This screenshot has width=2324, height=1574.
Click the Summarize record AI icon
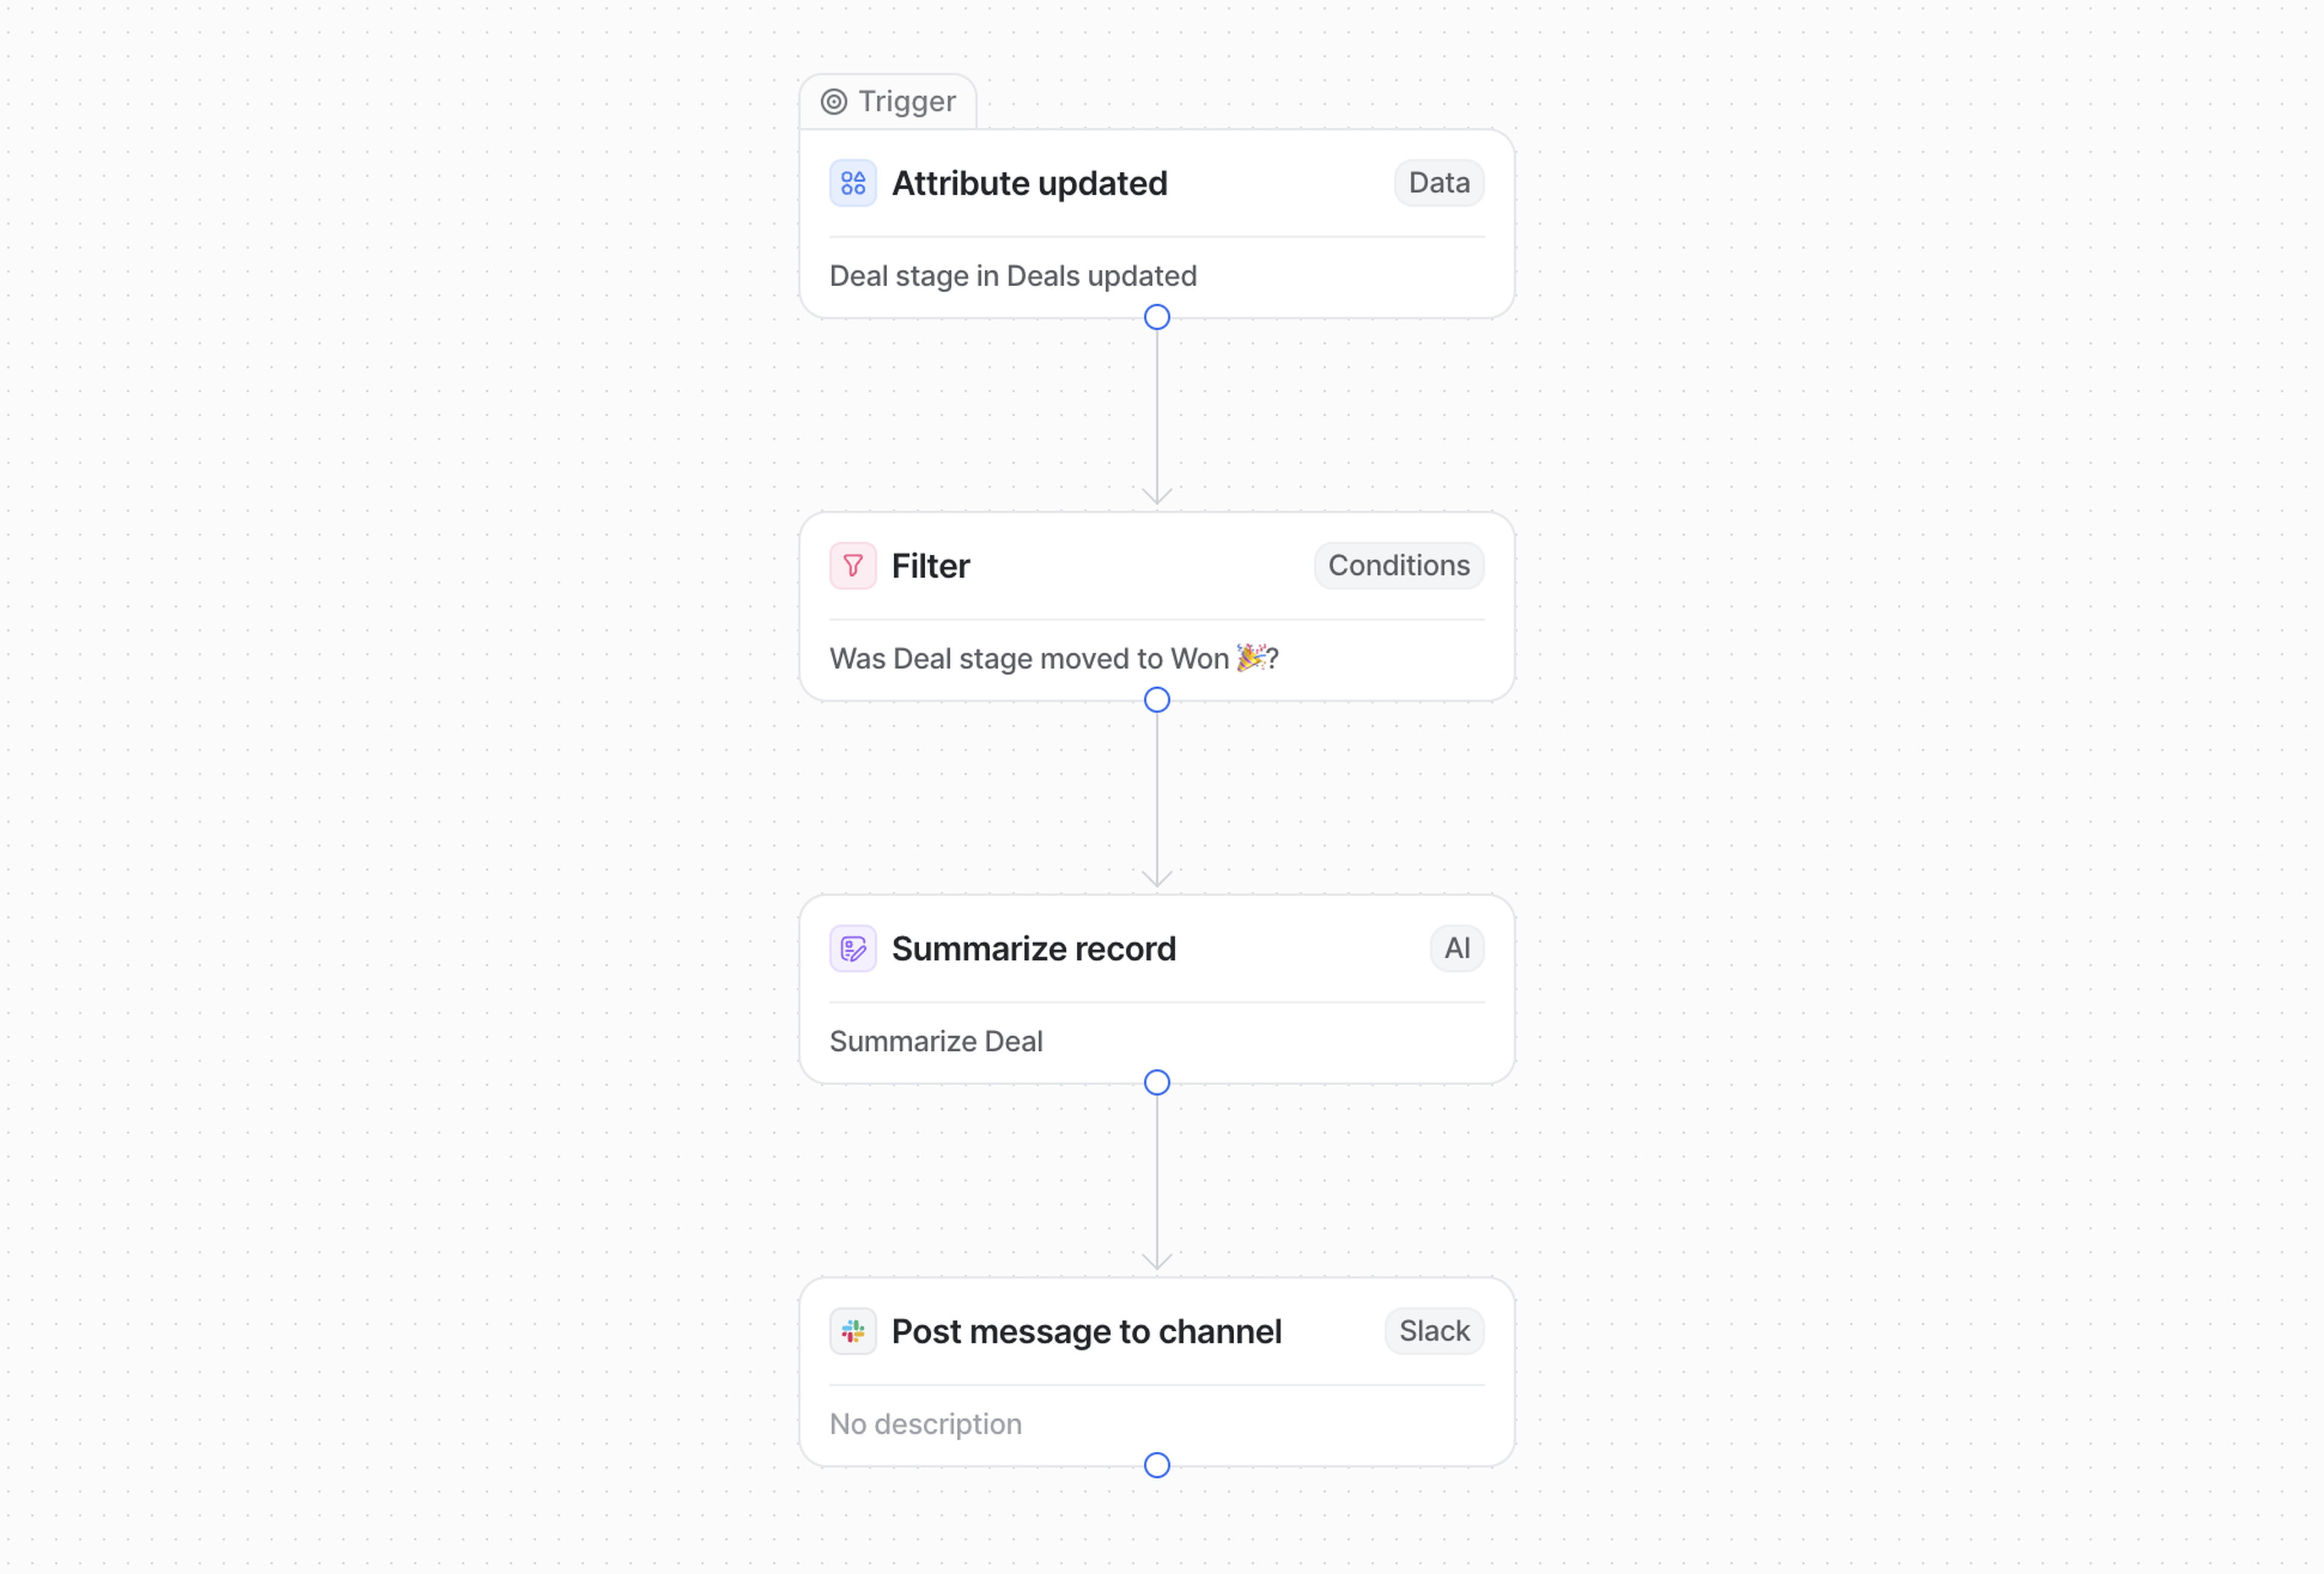point(852,949)
